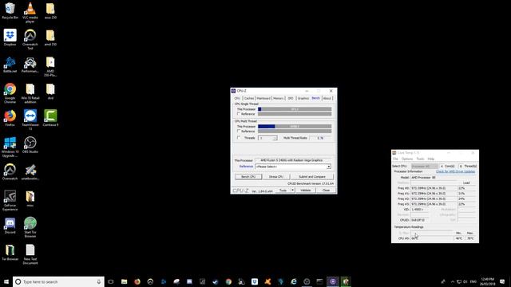Tick Reference checkbox under CPU Single Thread
The image size is (511, 287).
point(239,114)
